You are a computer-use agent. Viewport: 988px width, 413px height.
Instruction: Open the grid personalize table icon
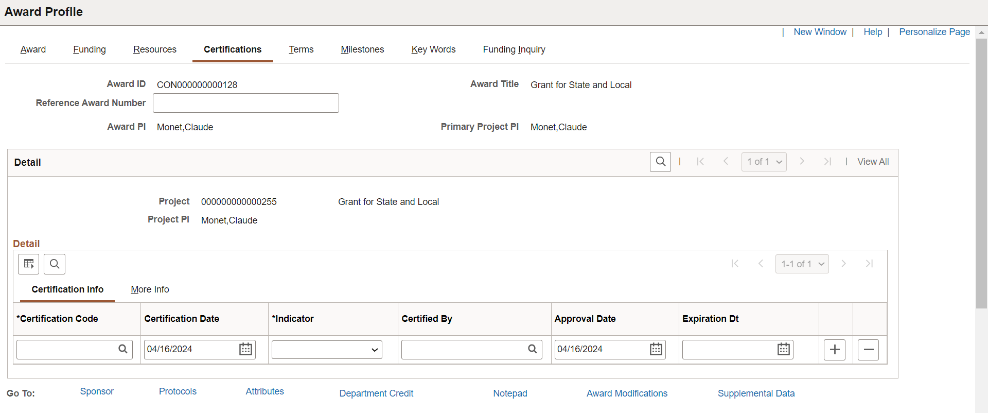click(29, 264)
